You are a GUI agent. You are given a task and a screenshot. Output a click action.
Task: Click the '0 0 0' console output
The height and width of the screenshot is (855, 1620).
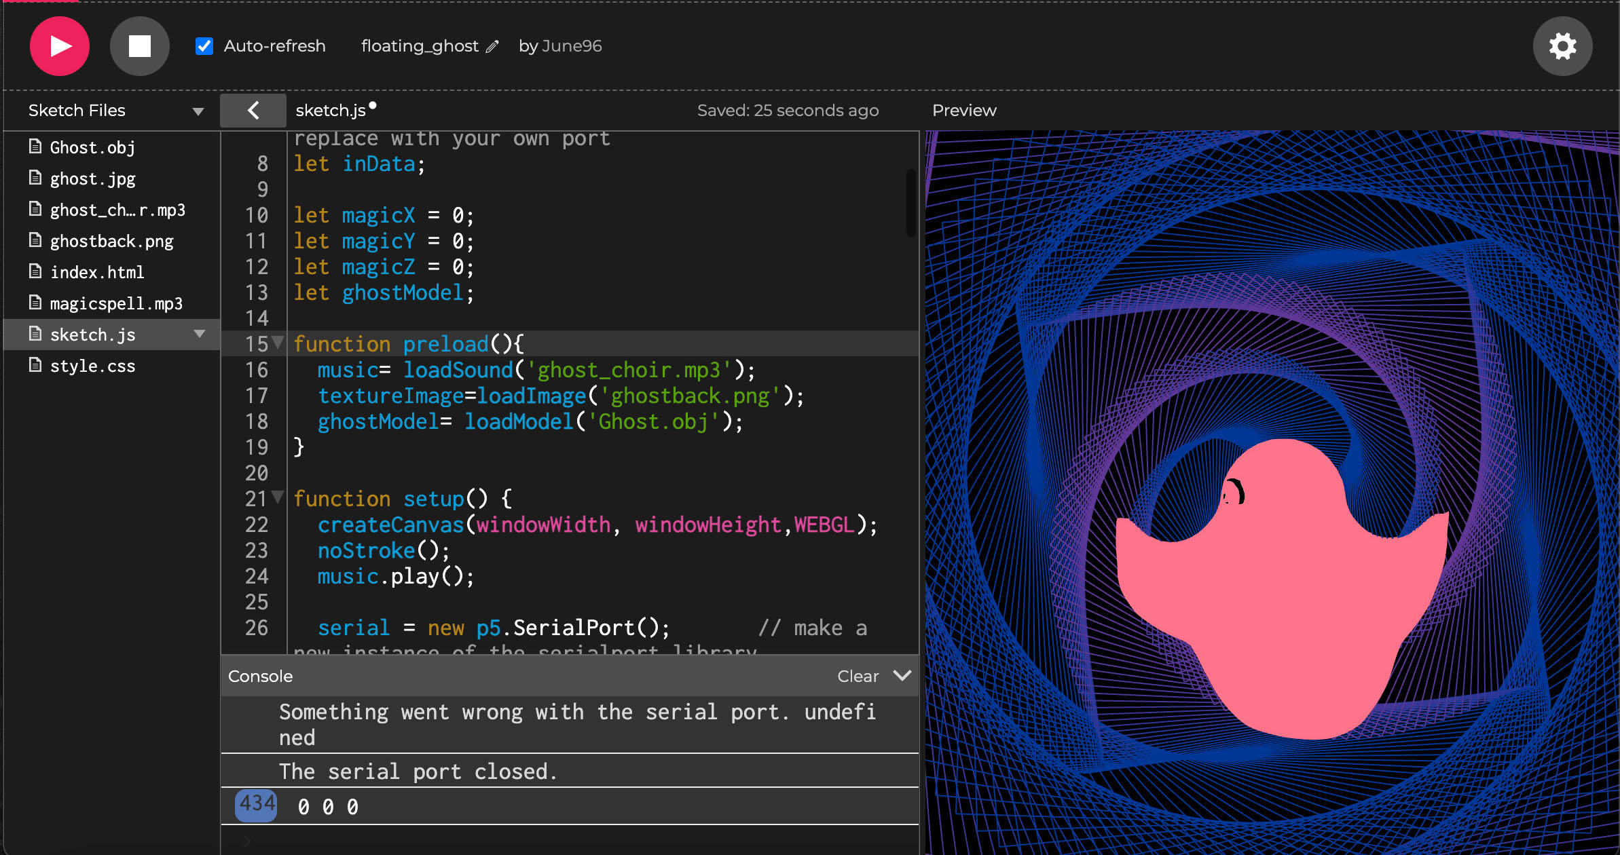point(328,807)
